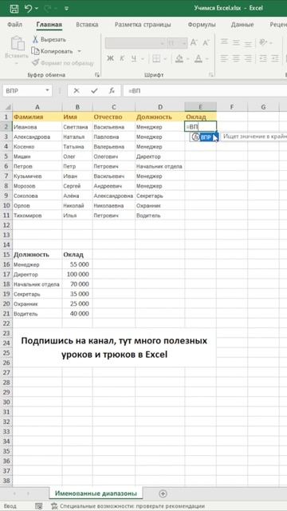
Task: Click the formula bar containing =ВП
Action: (x=205, y=91)
